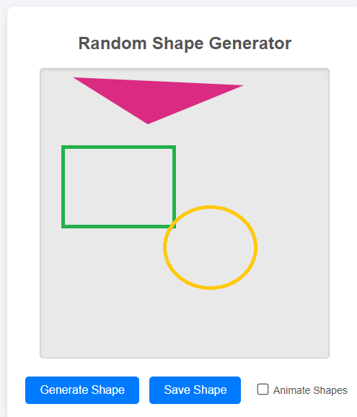Save the drawing with Save Shape
Screen dimensions: 357x417
pyautogui.click(x=195, y=390)
